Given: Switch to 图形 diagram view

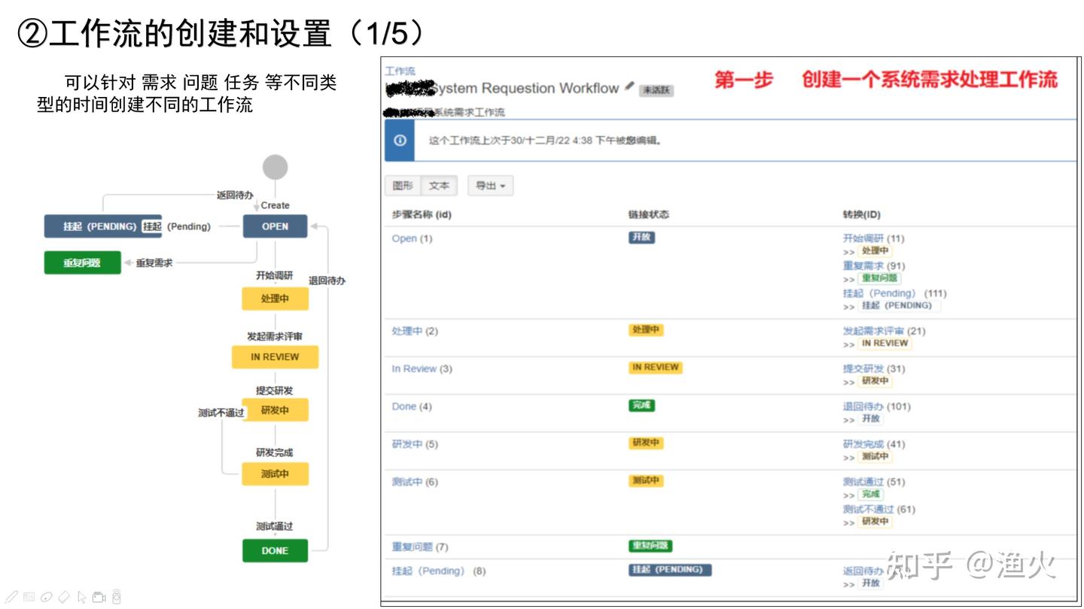Looking at the screenshot, I should (403, 186).
